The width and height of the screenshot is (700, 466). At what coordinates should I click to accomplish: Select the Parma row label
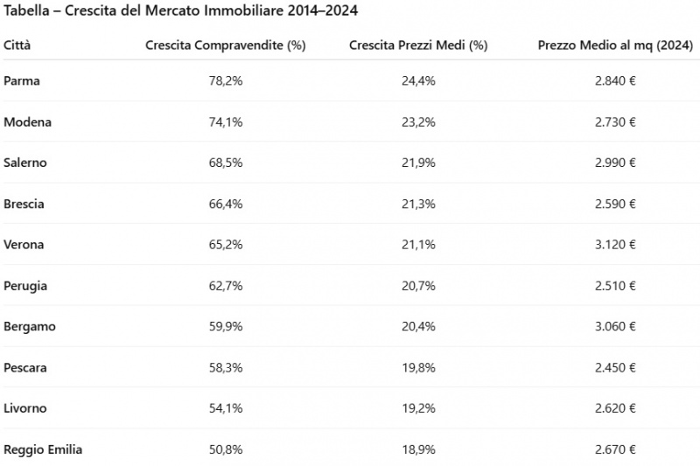pos(22,80)
